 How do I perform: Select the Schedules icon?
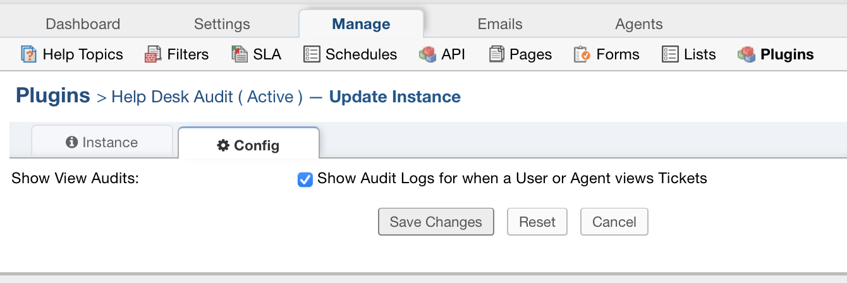point(312,54)
